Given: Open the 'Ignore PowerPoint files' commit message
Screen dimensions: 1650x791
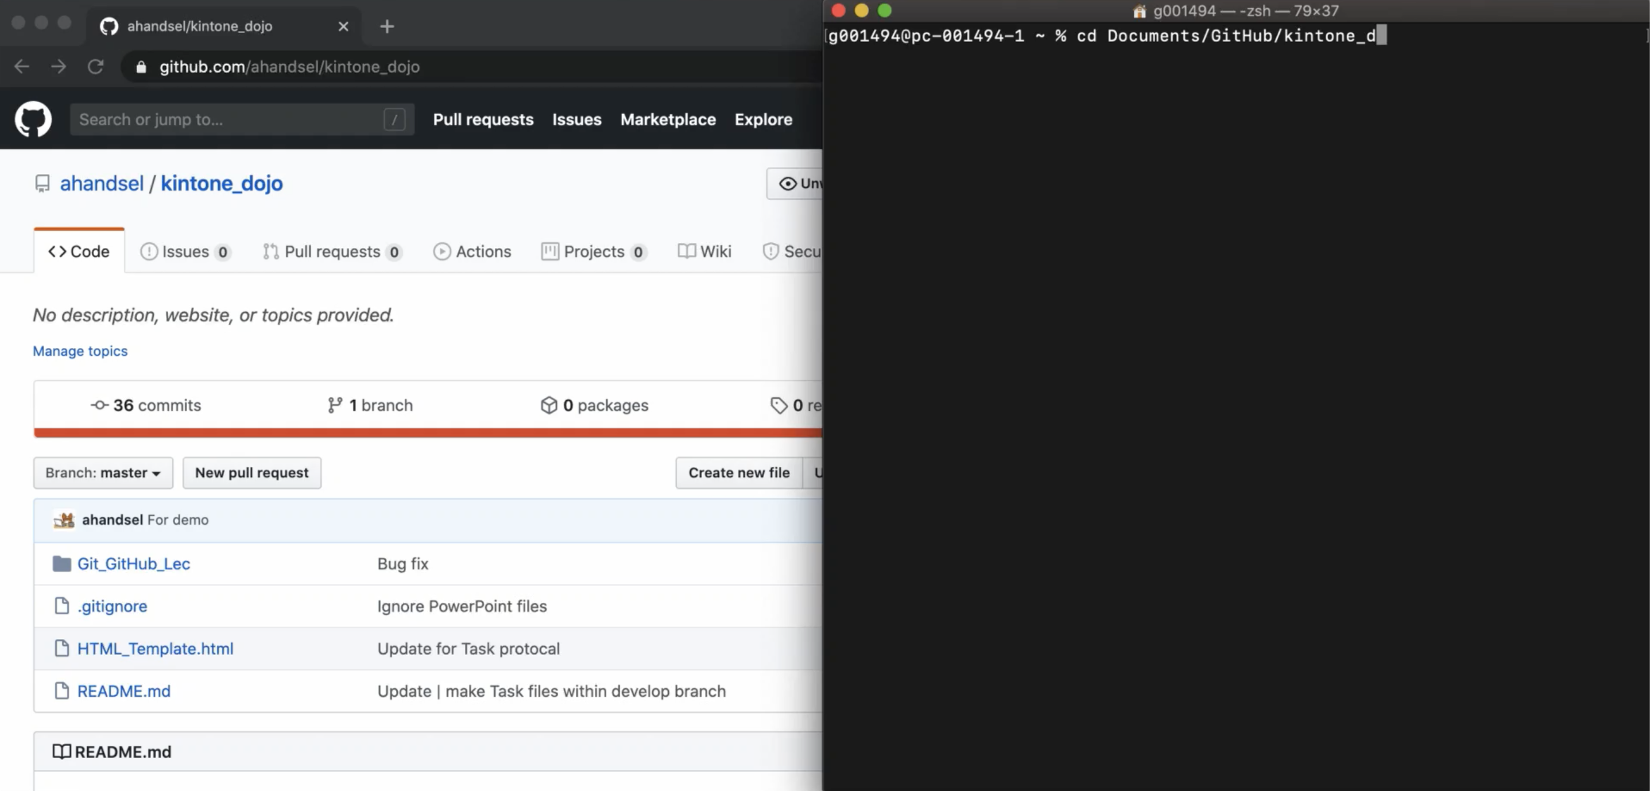Looking at the screenshot, I should pos(462,606).
